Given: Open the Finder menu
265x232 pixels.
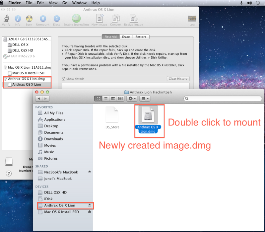Looking at the screenshot, I should coord(14,3).
